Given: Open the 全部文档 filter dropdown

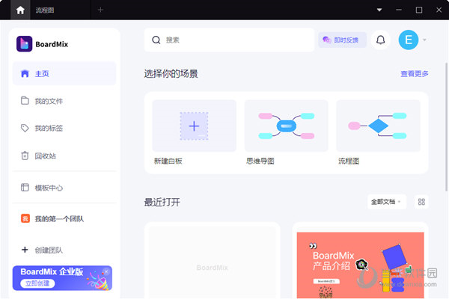Looking at the screenshot, I should click(x=386, y=202).
